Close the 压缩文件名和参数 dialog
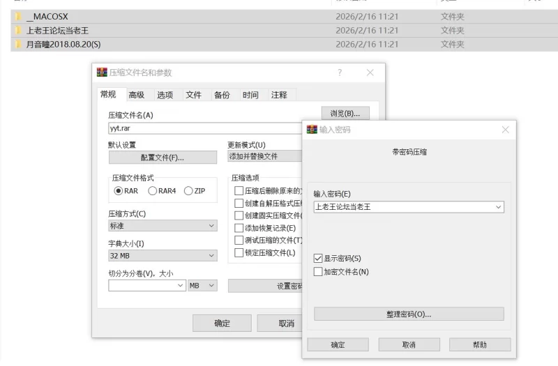The height and width of the screenshot is (366, 558). click(x=370, y=73)
